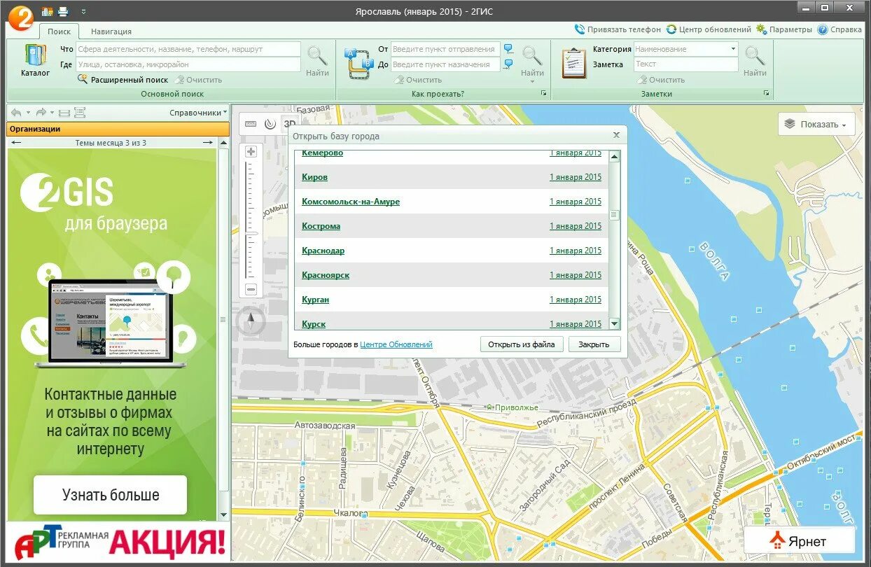Viewport: 871px width, 567px height.
Task: Focus the Где address field
Action: (x=188, y=64)
